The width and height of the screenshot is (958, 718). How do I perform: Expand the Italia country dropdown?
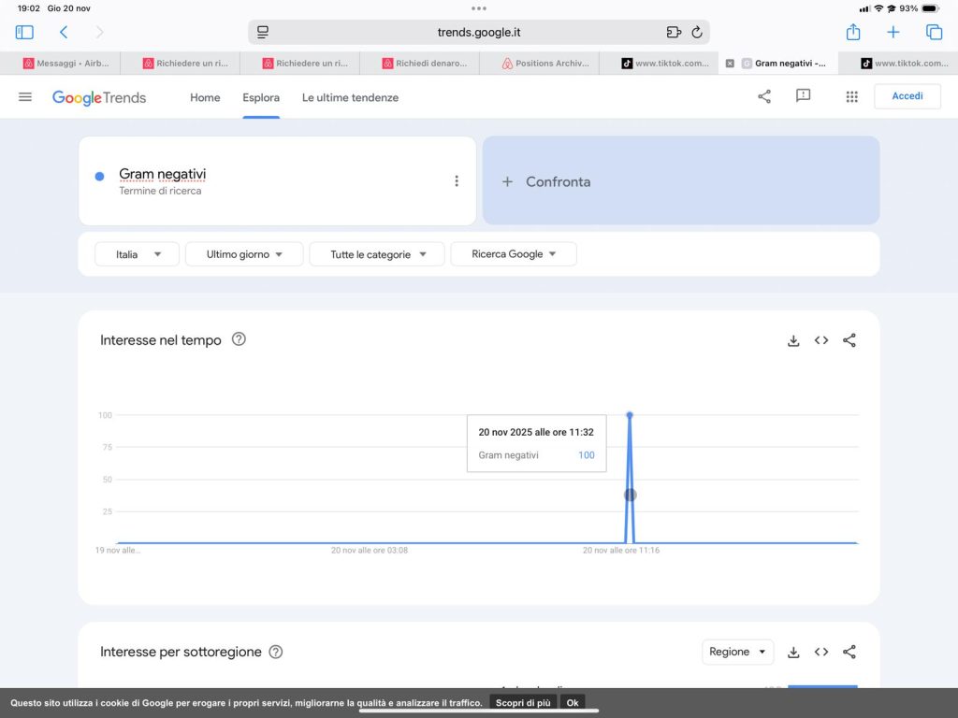pos(137,254)
